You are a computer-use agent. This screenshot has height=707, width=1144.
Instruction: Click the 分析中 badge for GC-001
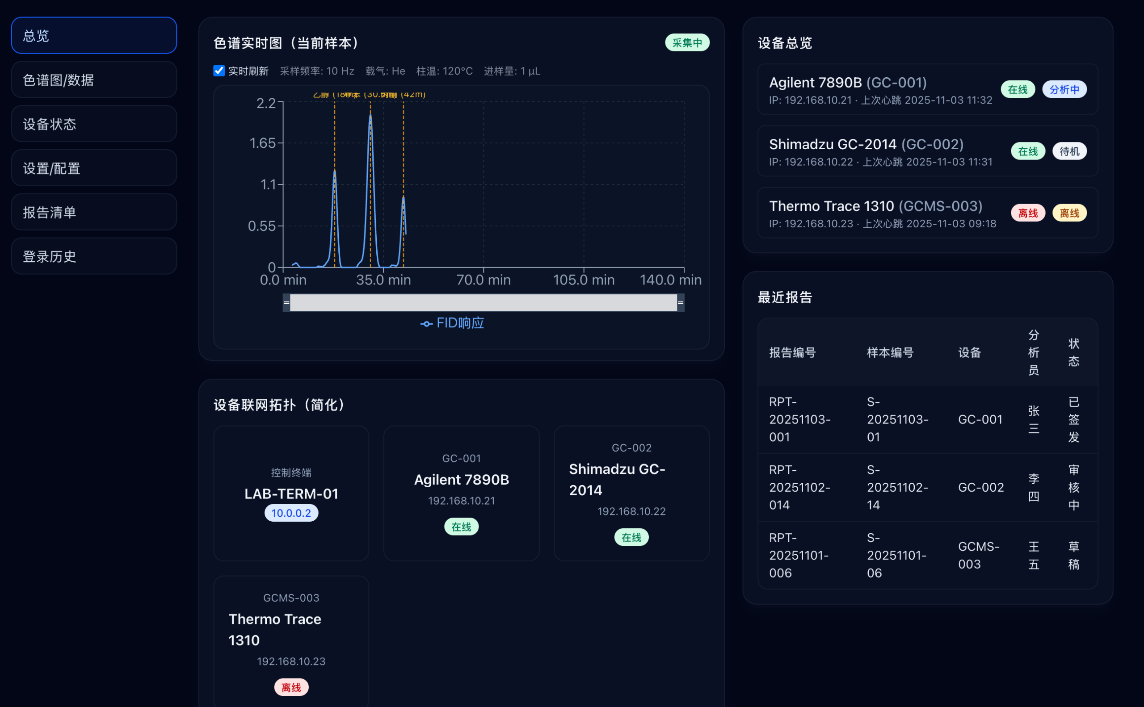point(1064,89)
